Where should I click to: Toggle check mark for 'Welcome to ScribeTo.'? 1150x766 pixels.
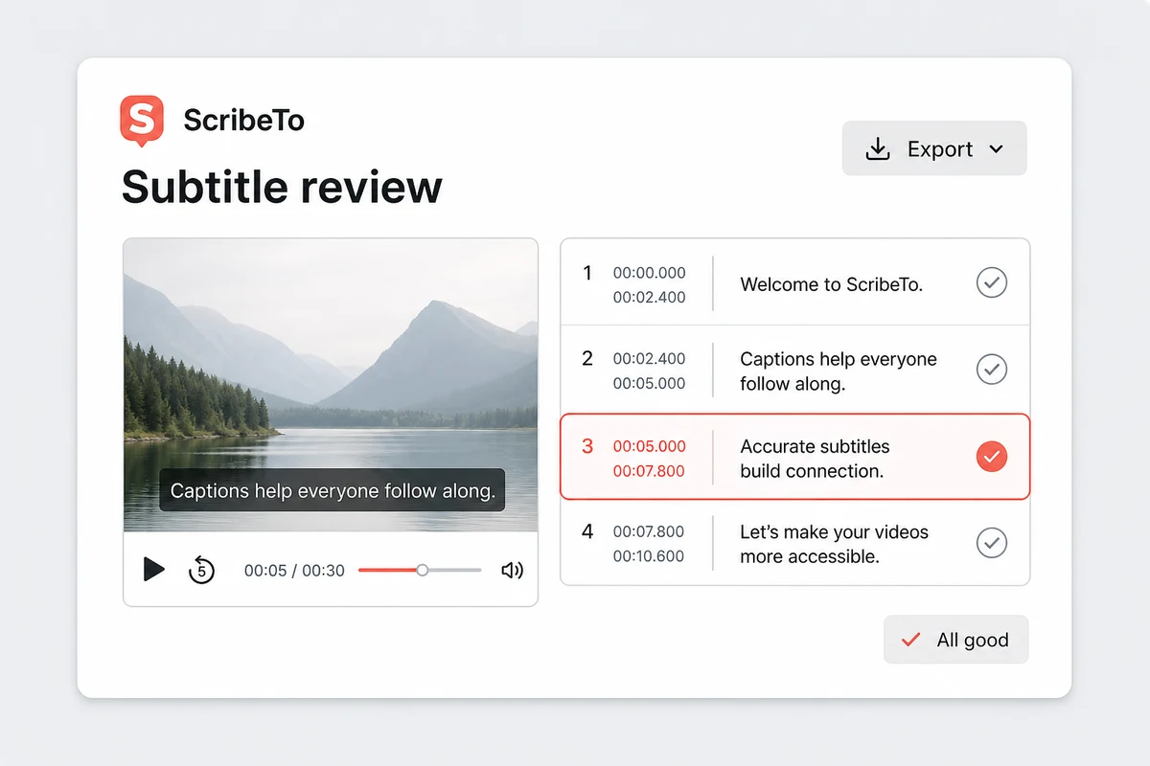click(991, 282)
